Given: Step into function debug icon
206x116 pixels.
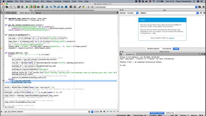Looking at the screenshot, I should point(55,7).
